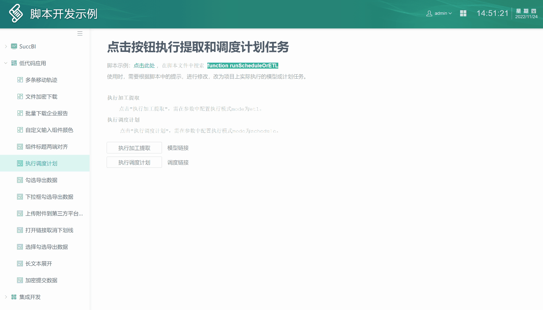Click the 低代码应用 application icon
The height and width of the screenshot is (310, 543).
coord(14,63)
